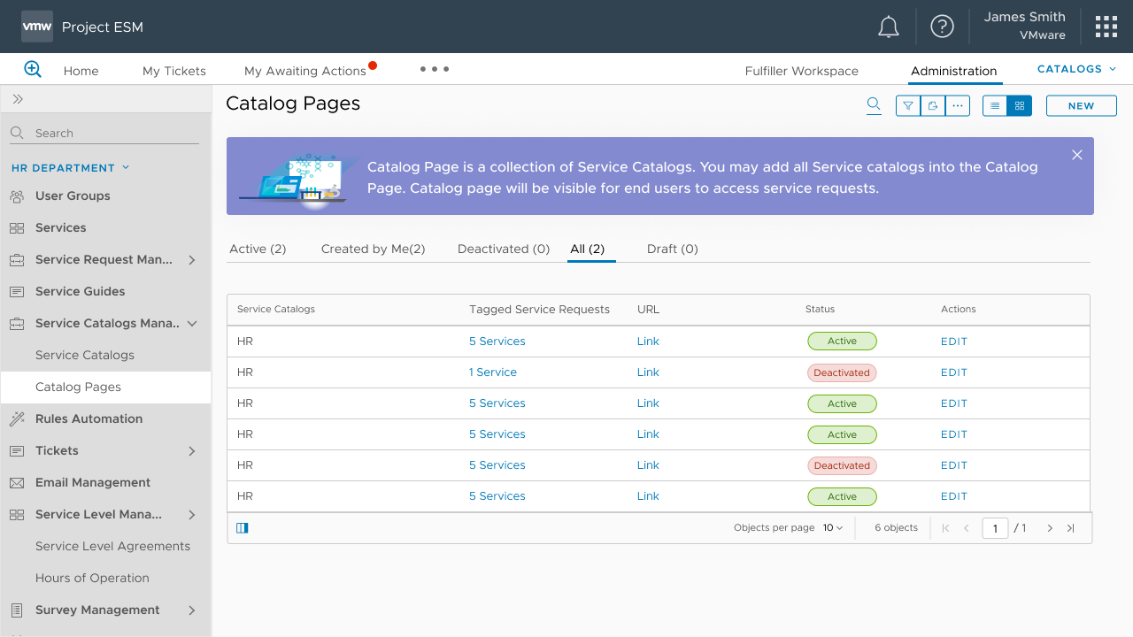Click the help question mark icon
1133x637 pixels.
942,27
